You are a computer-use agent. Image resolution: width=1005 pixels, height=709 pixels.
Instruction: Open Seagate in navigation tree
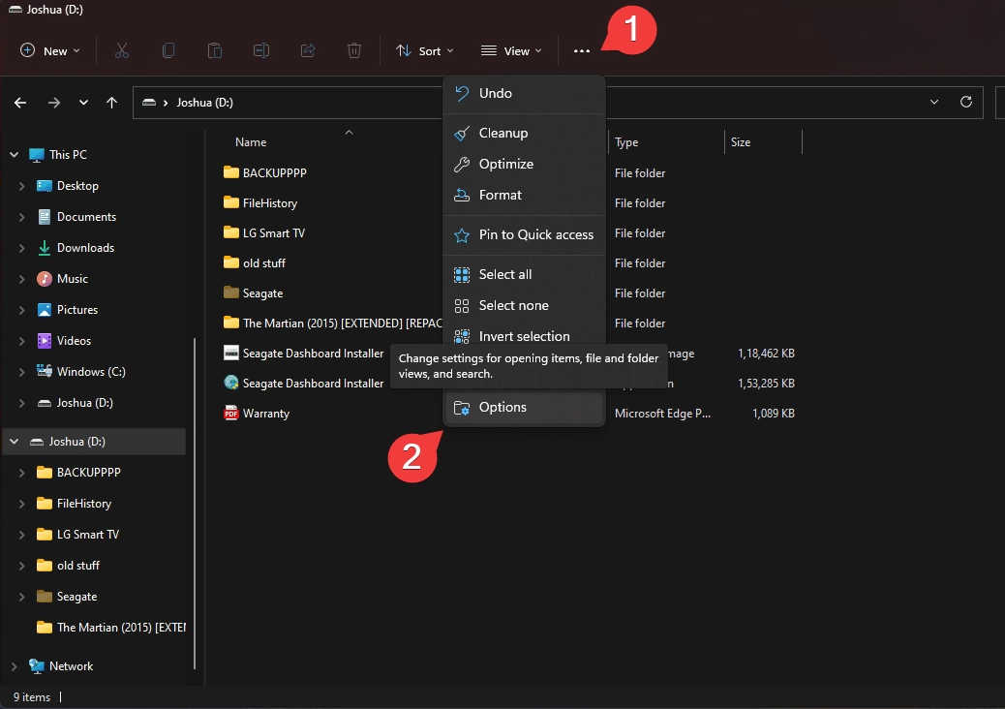pos(67,597)
